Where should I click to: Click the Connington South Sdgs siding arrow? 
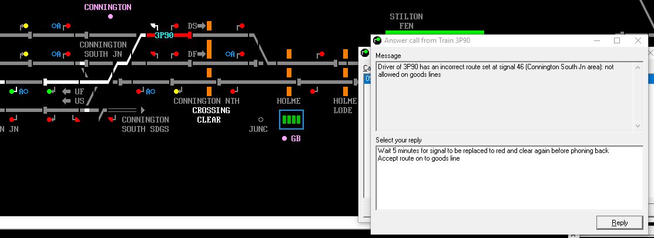[143, 110]
